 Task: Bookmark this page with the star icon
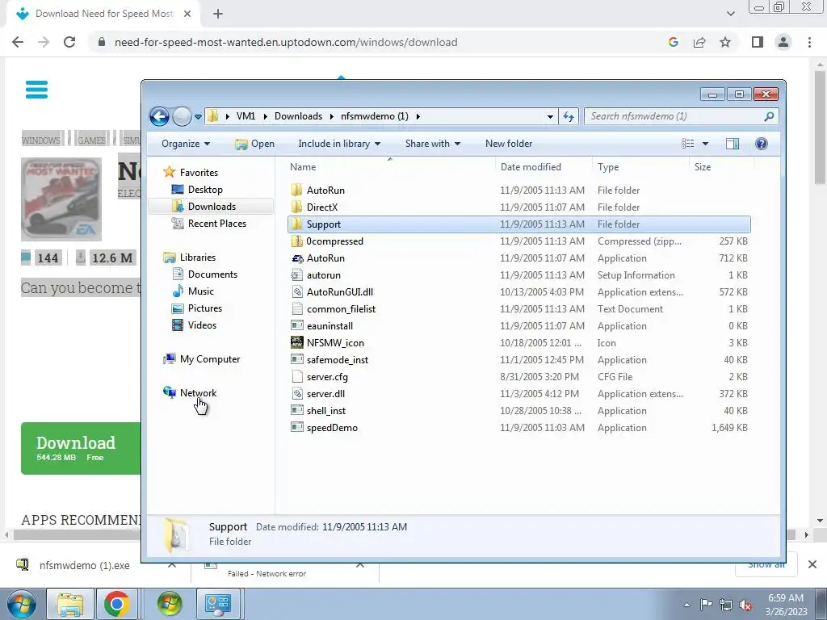(x=725, y=42)
